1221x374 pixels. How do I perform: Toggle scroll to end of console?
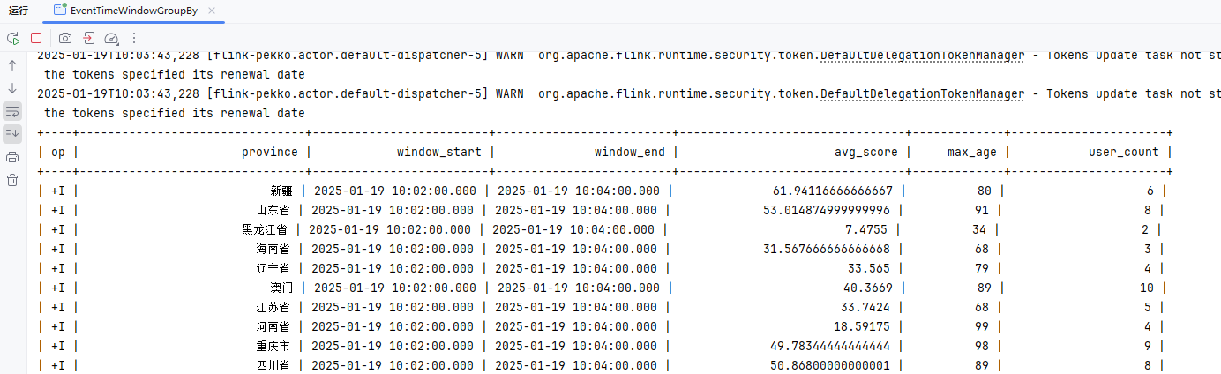point(12,134)
